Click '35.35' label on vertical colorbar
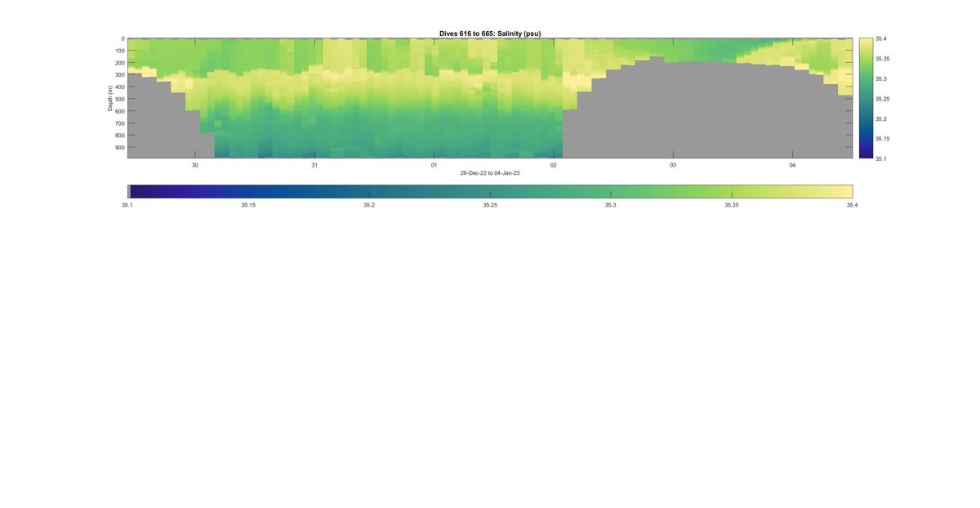 (x=884, y=59)
